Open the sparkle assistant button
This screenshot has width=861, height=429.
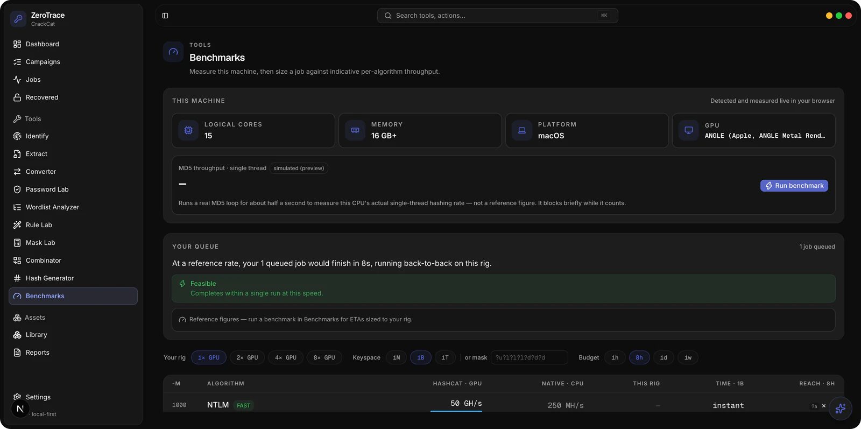[x=841, y=409]
